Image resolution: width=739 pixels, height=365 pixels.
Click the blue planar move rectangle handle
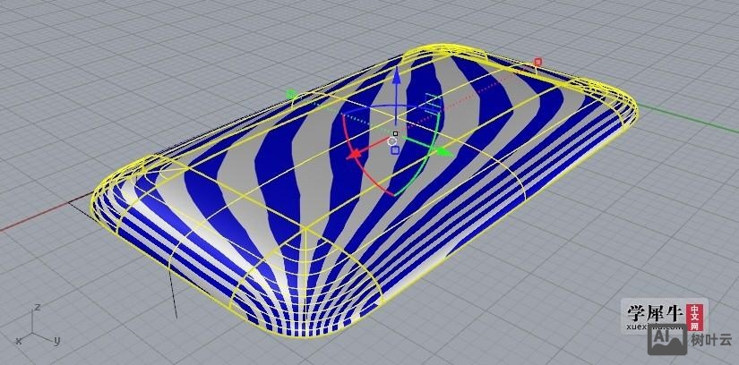pyautogui.click(x=432, y=103)
